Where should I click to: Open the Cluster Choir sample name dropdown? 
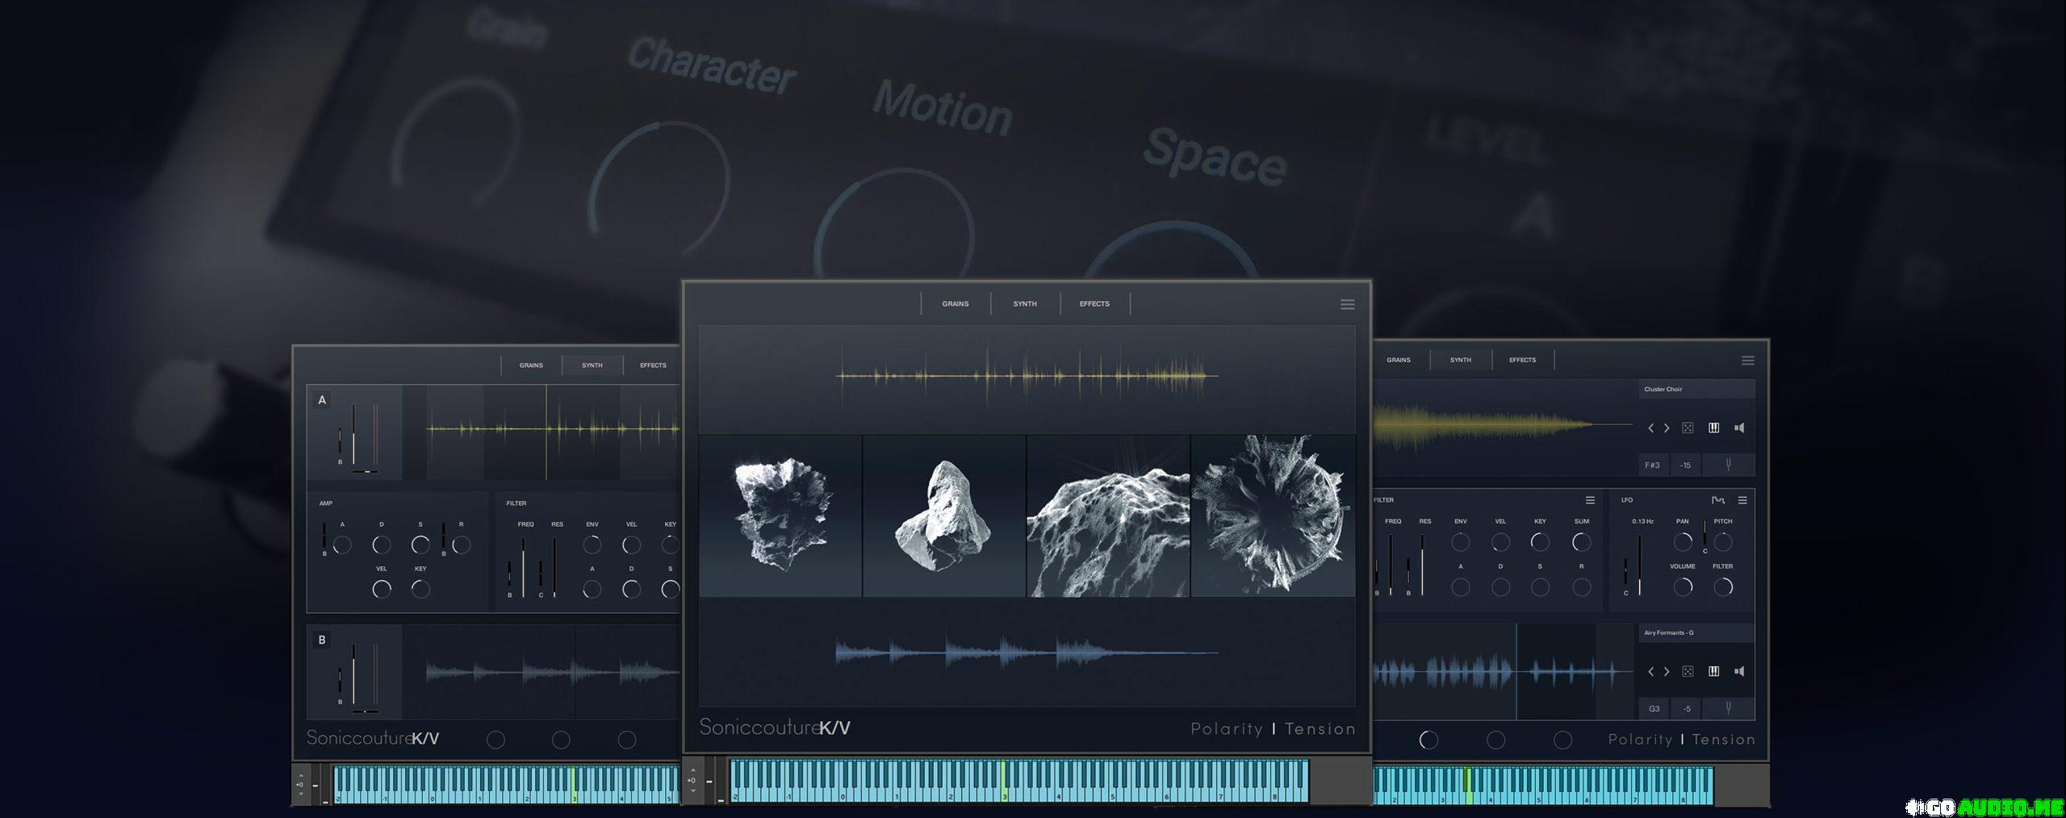(1696, 390)
